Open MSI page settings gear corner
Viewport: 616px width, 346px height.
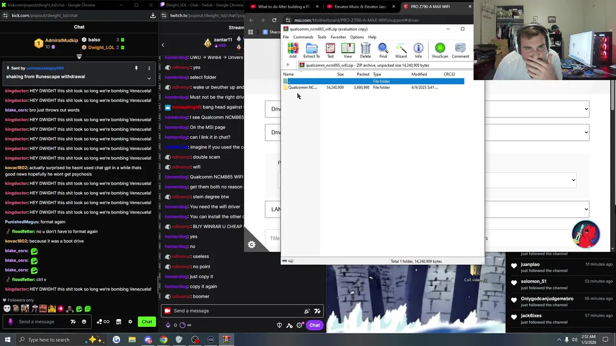pos(251,245)
